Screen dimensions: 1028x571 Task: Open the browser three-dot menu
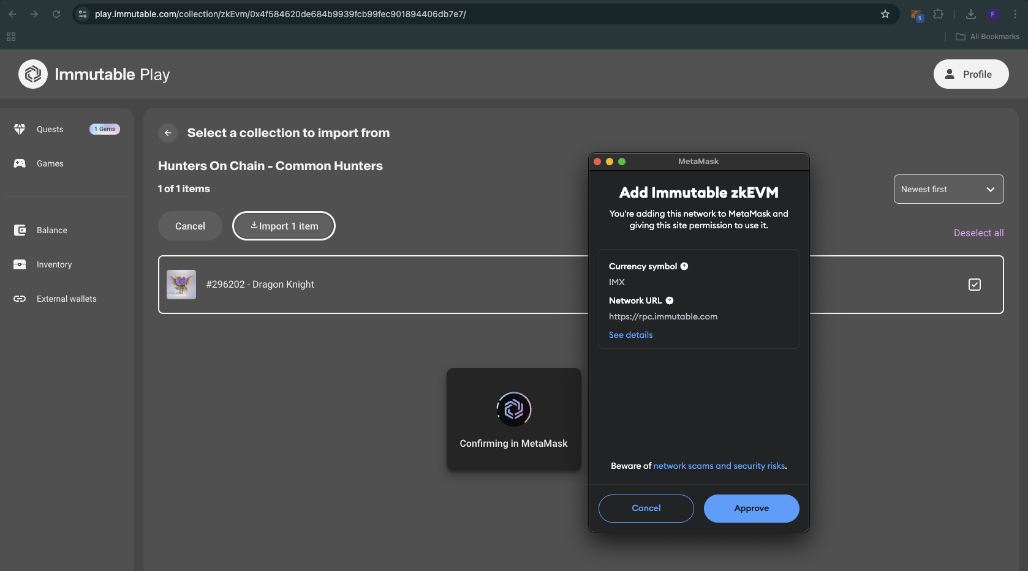pos(1015,14)
